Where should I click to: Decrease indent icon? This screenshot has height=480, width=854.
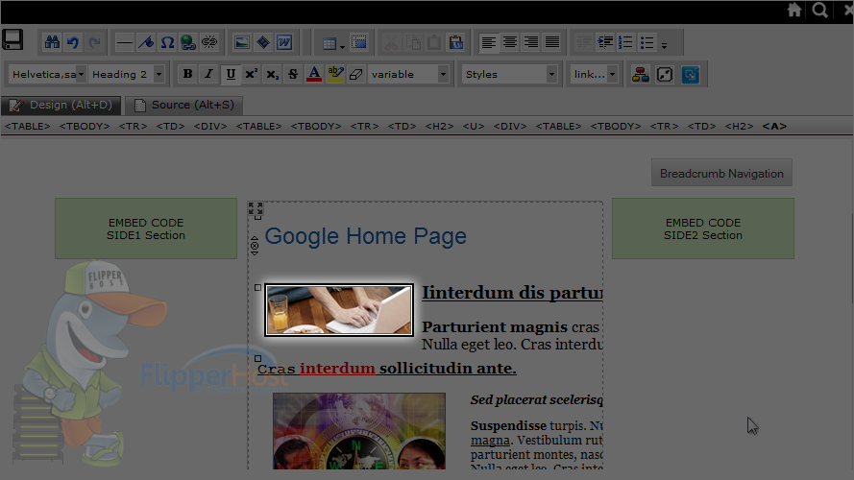click(x=584, y=42)
